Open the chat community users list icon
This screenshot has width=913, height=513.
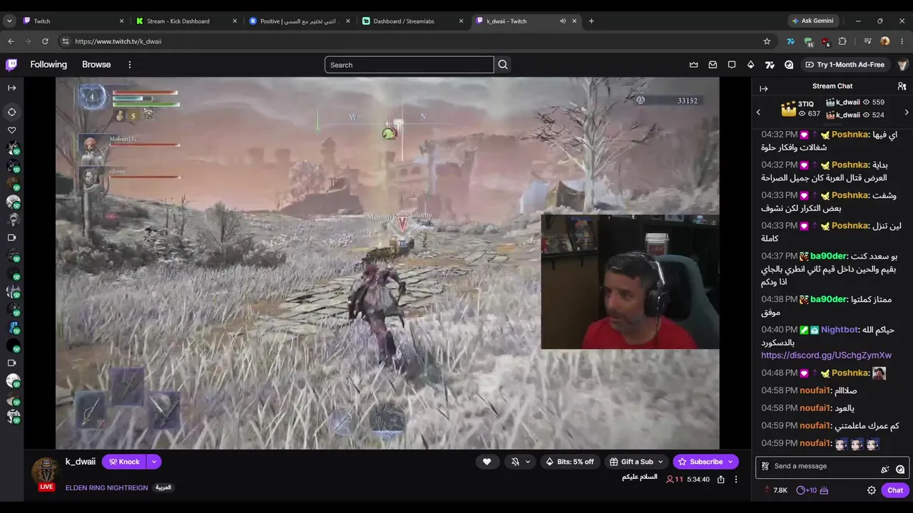tap(902, 86)
